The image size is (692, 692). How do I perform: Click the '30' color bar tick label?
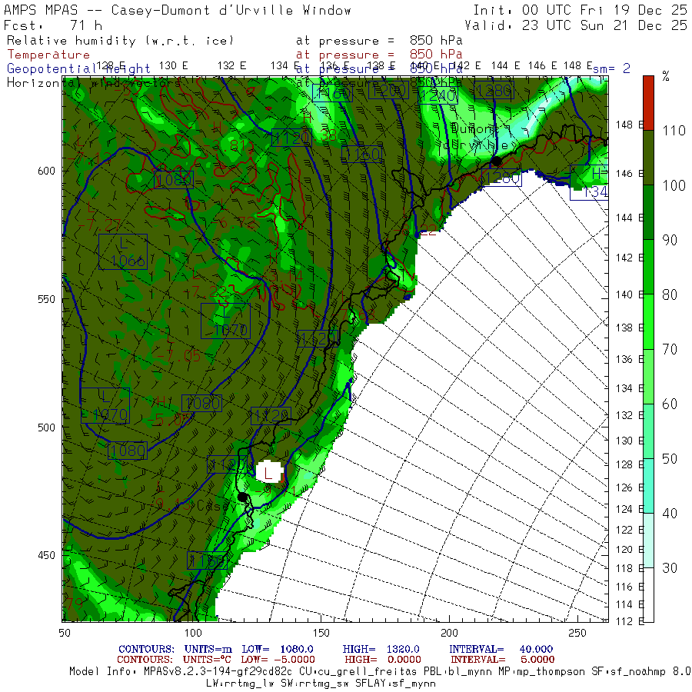(x=670, y=567)
